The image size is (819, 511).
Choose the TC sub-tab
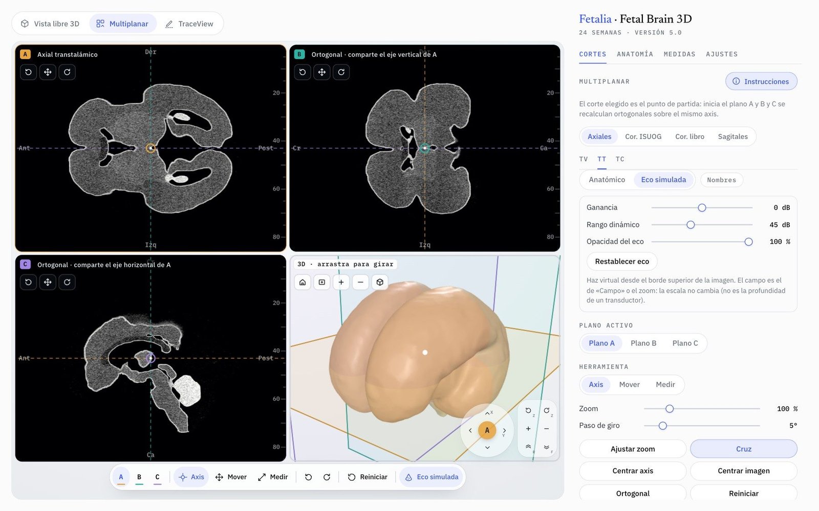click(620, 159)
